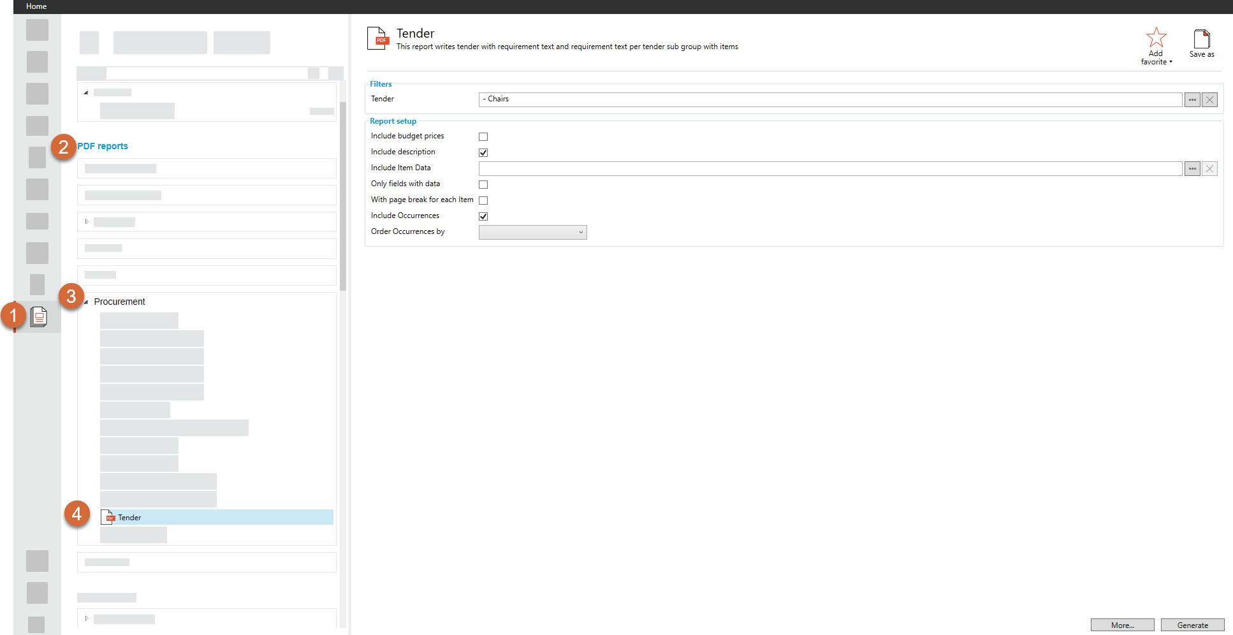
Task: Click the Generate button
Action: (1192, 625)
